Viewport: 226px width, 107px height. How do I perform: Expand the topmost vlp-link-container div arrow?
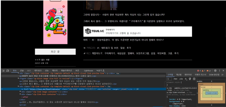(x=18, y=73)
